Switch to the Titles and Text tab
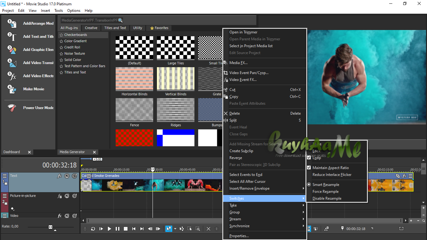 [x=115, y=28]
